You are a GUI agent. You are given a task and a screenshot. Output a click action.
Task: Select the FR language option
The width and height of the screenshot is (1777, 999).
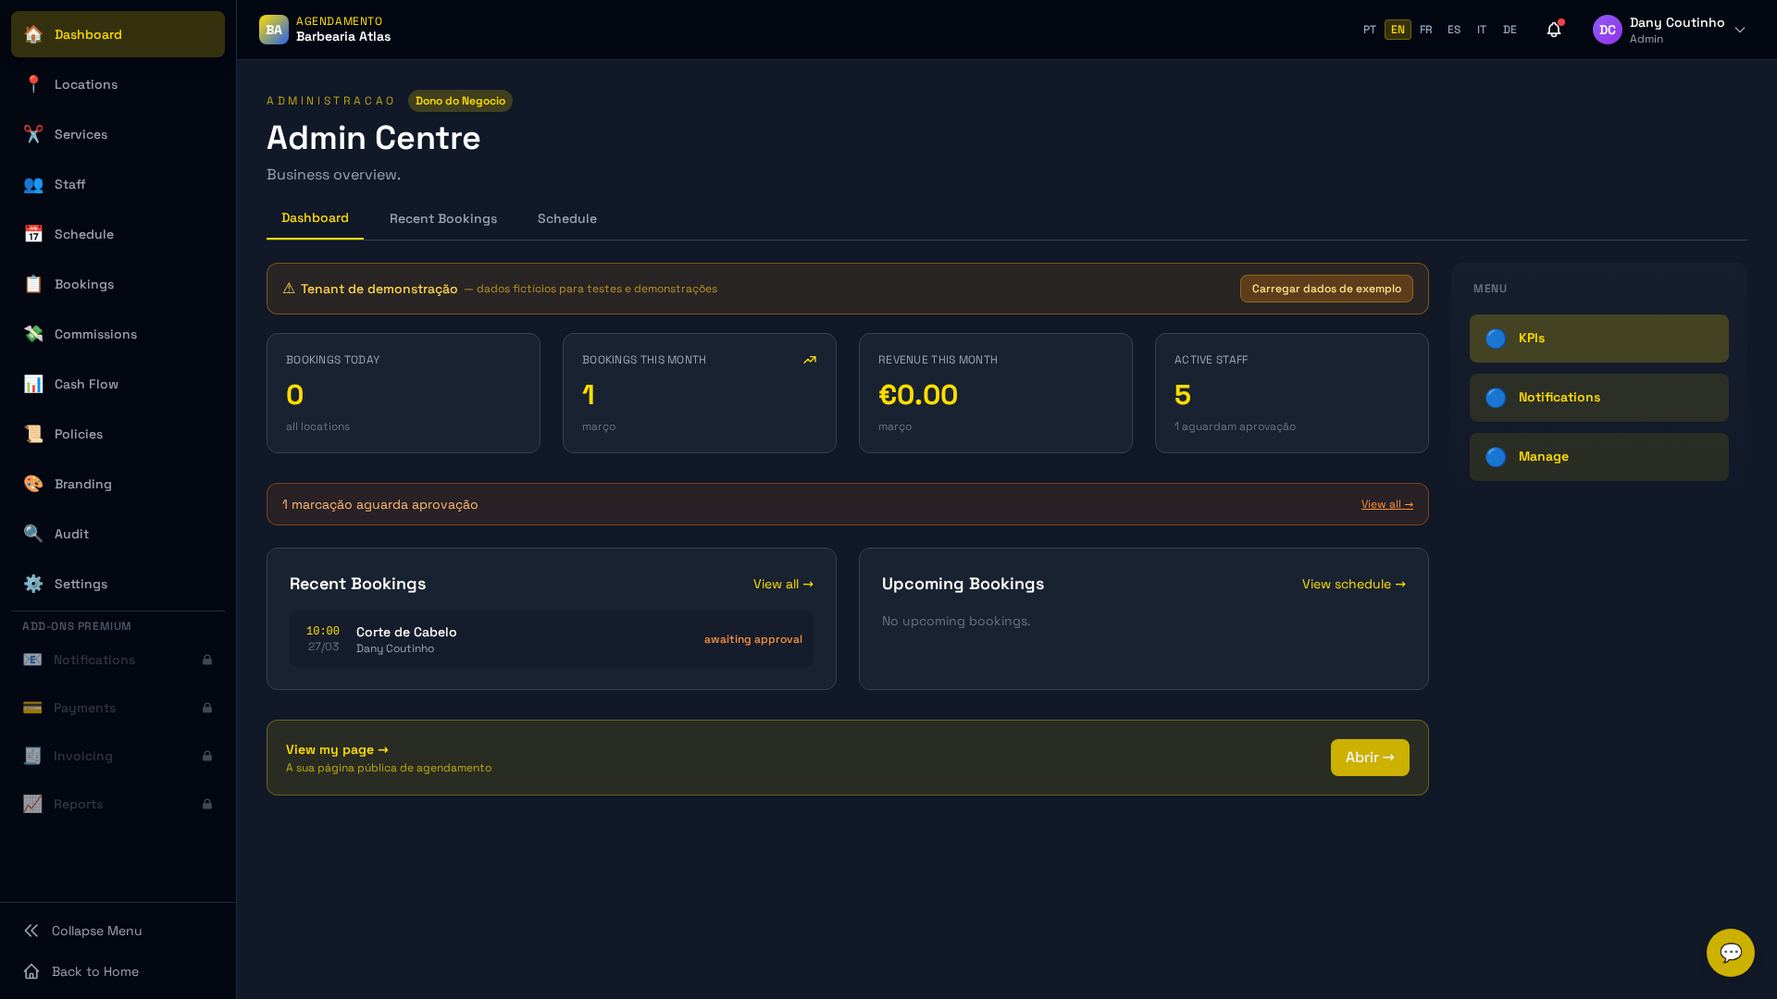click(x=1425, y=30)
